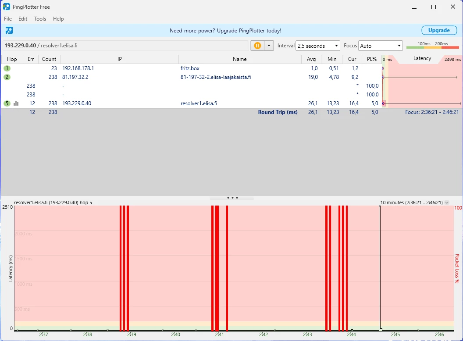Open the Edit menu
Screen dimensions: 463x341
click(23, 19)
